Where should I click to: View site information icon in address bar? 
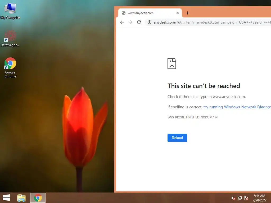coord(150,22)
